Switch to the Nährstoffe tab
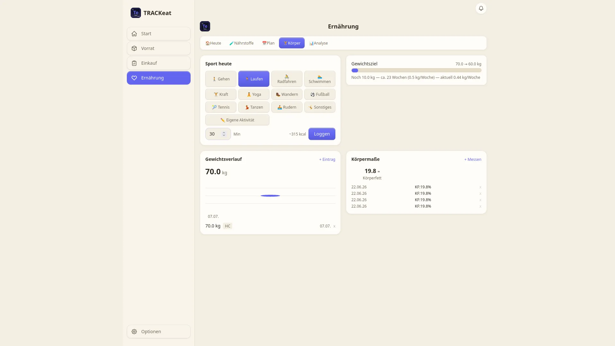615x346 pixels. point(242,43)
